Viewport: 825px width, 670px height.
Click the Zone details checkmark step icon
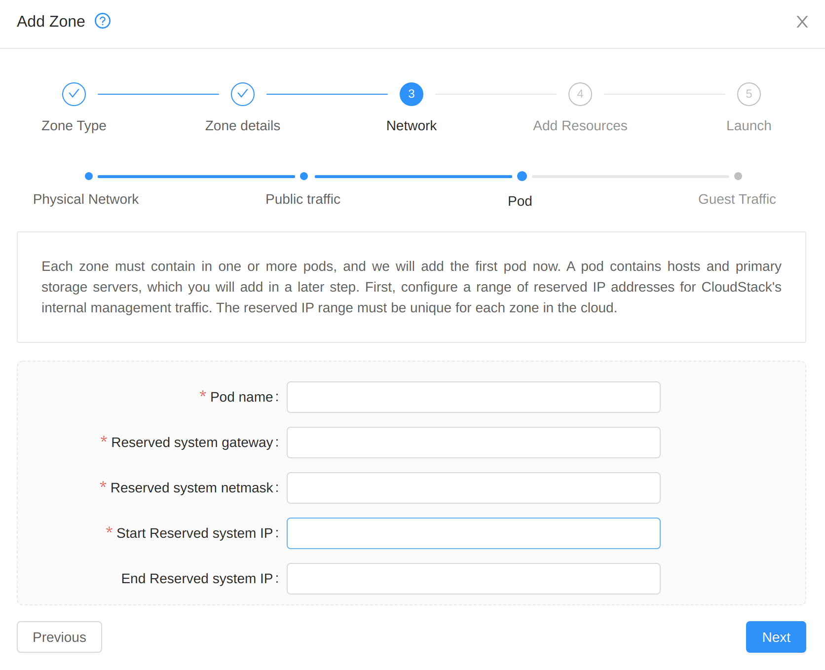(x=243, y=94)
